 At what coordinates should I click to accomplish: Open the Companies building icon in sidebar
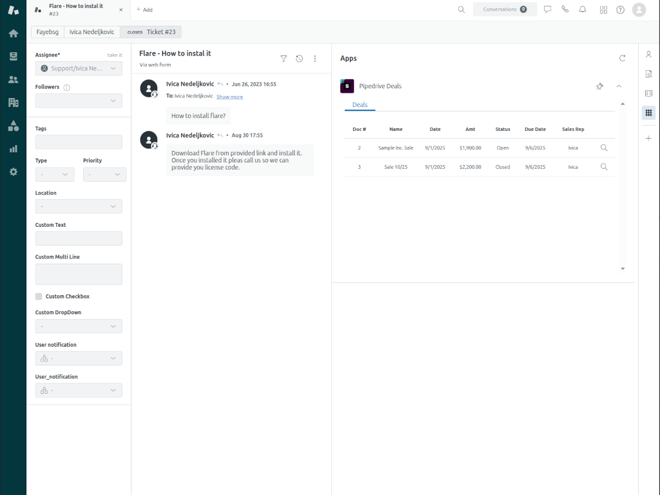(13, 102)
